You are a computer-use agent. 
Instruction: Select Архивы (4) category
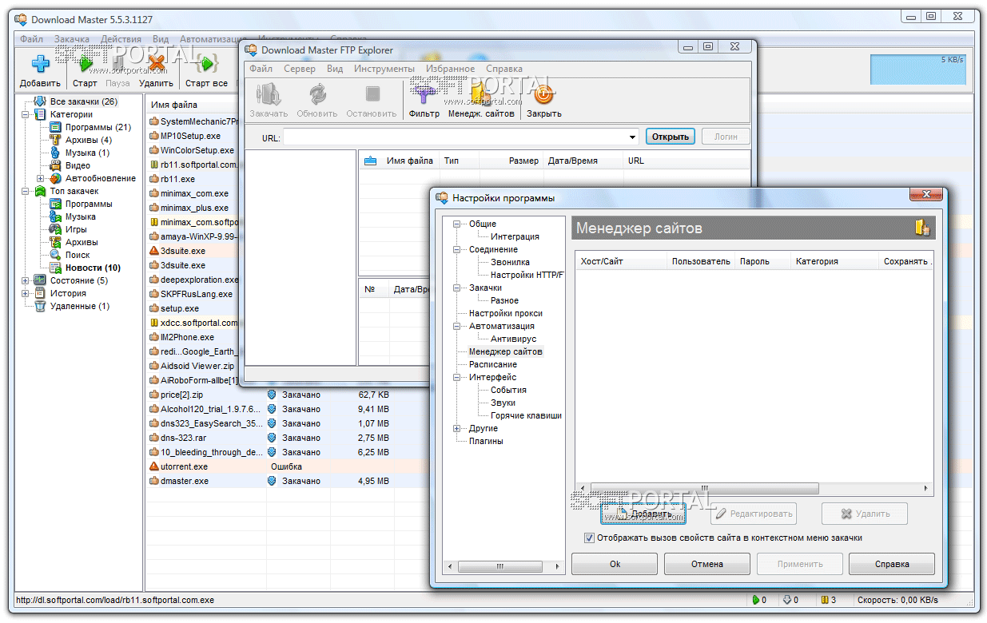tap(89, 140)
